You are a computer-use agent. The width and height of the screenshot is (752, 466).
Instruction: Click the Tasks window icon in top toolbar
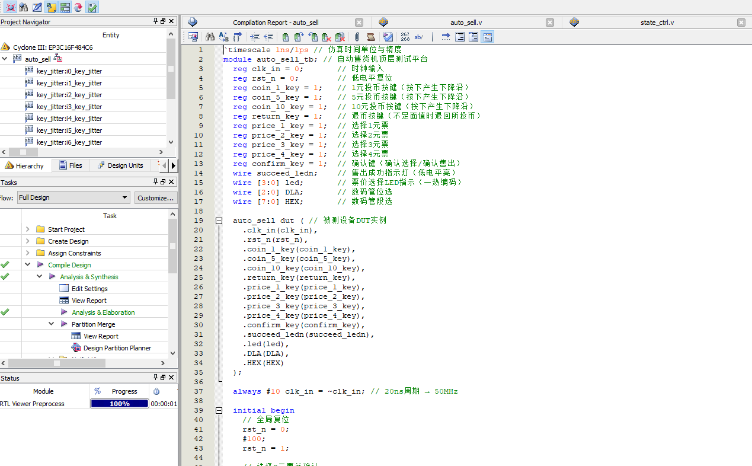click(65, 8)
